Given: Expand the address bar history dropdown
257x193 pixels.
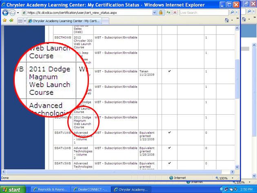Looking at the screenshot, I should tap(154, 13).
